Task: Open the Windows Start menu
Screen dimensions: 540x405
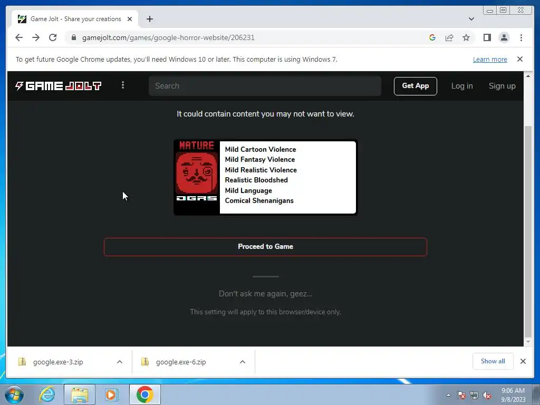Action: click(x=14, y=394)
